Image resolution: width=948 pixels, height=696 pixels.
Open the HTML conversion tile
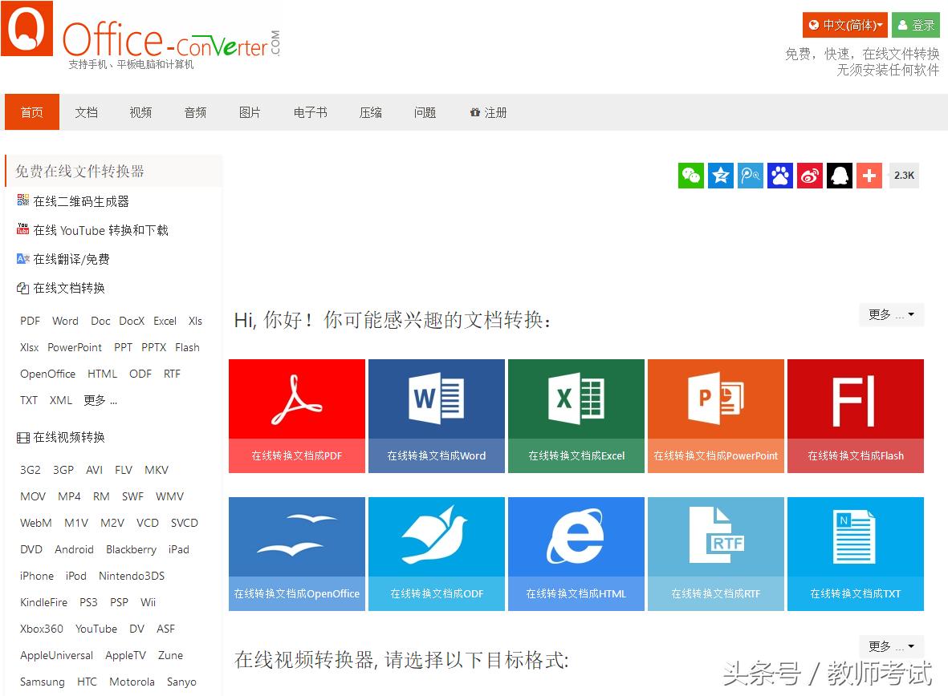(576, 554)
